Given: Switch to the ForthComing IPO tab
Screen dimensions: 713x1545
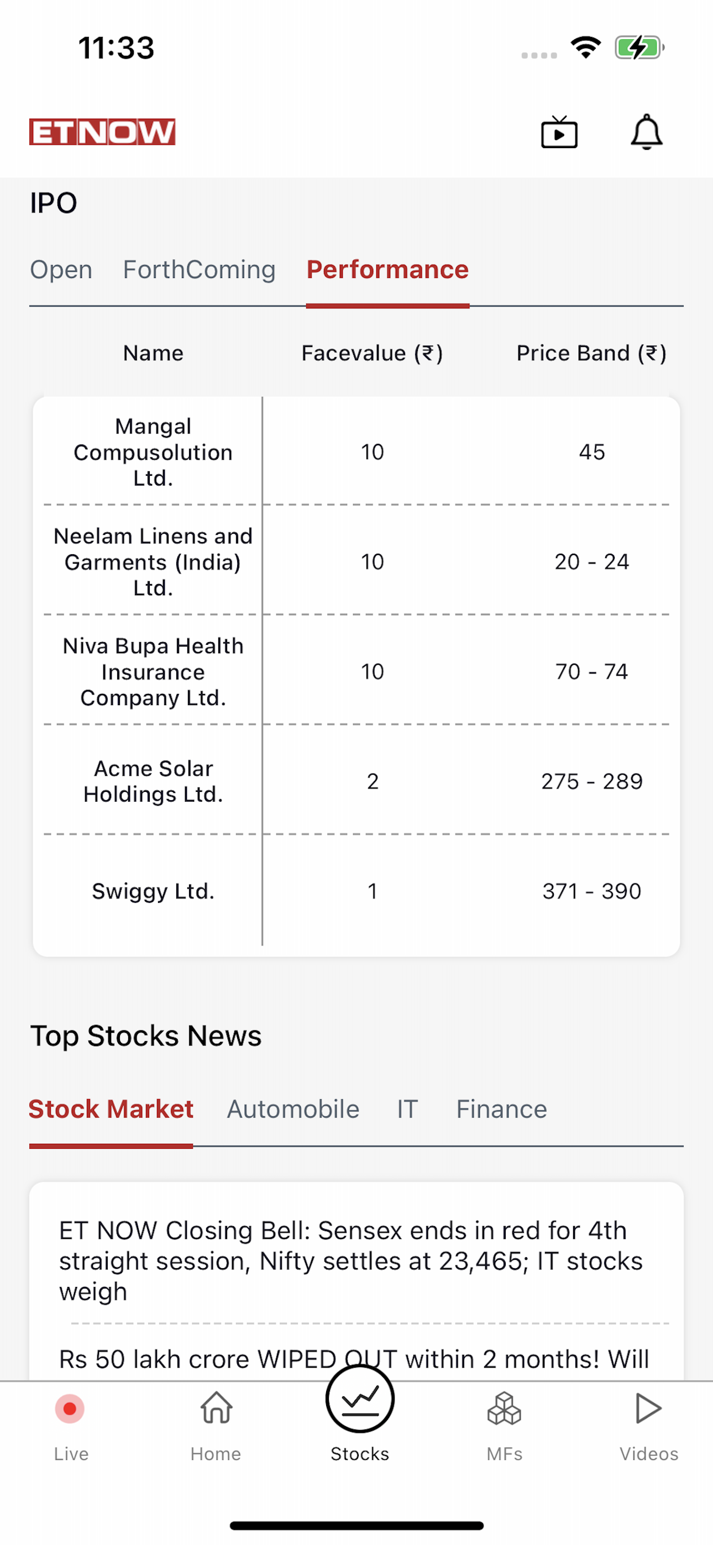Looking at the screenshot, I should [x=200, y=269].
